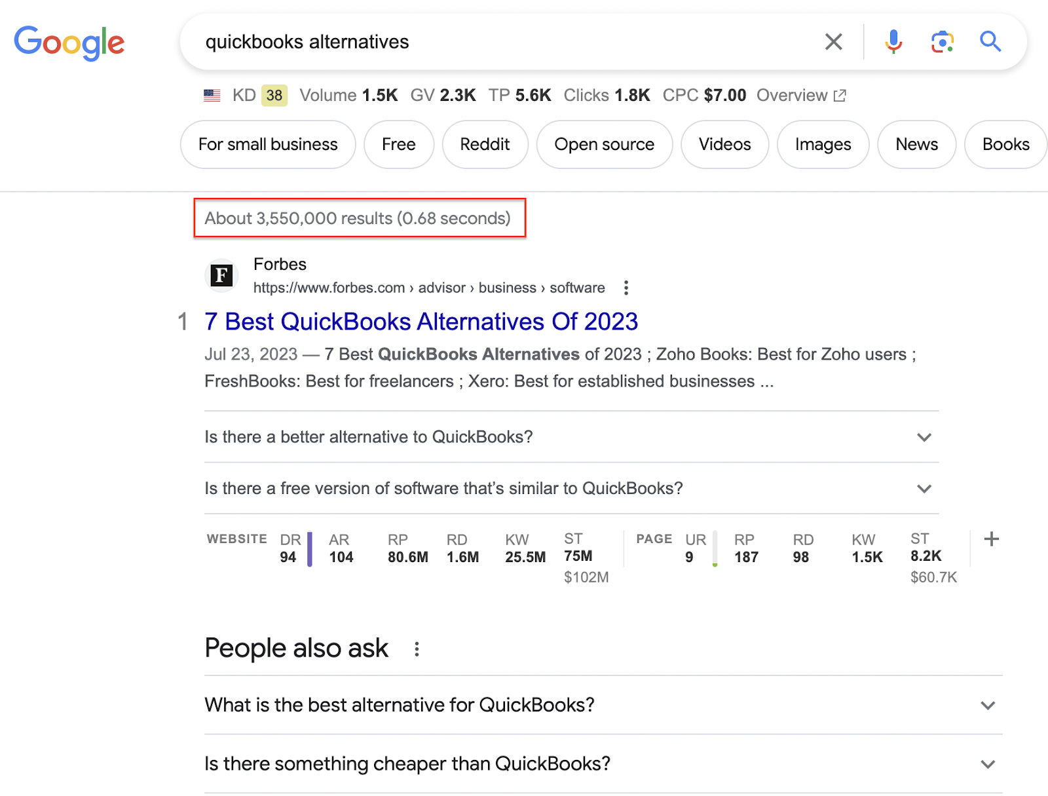Submit search with magnifying glass icon
1048x796 pixels.
(990, 42)
